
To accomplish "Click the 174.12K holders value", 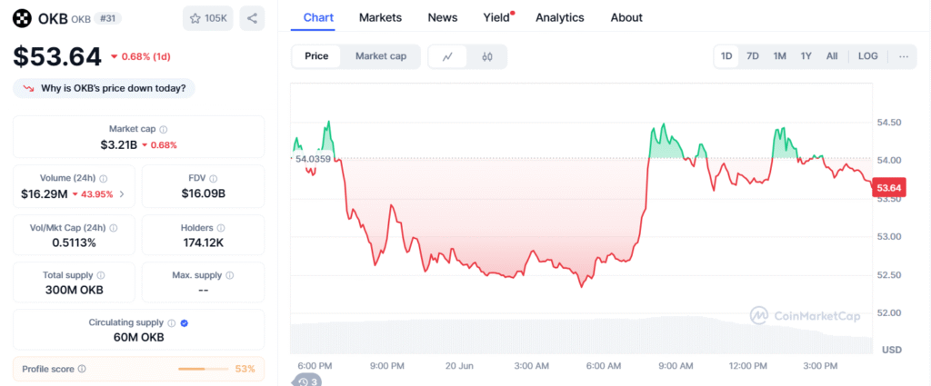I will pyautogui.click(x=203, y=243).
